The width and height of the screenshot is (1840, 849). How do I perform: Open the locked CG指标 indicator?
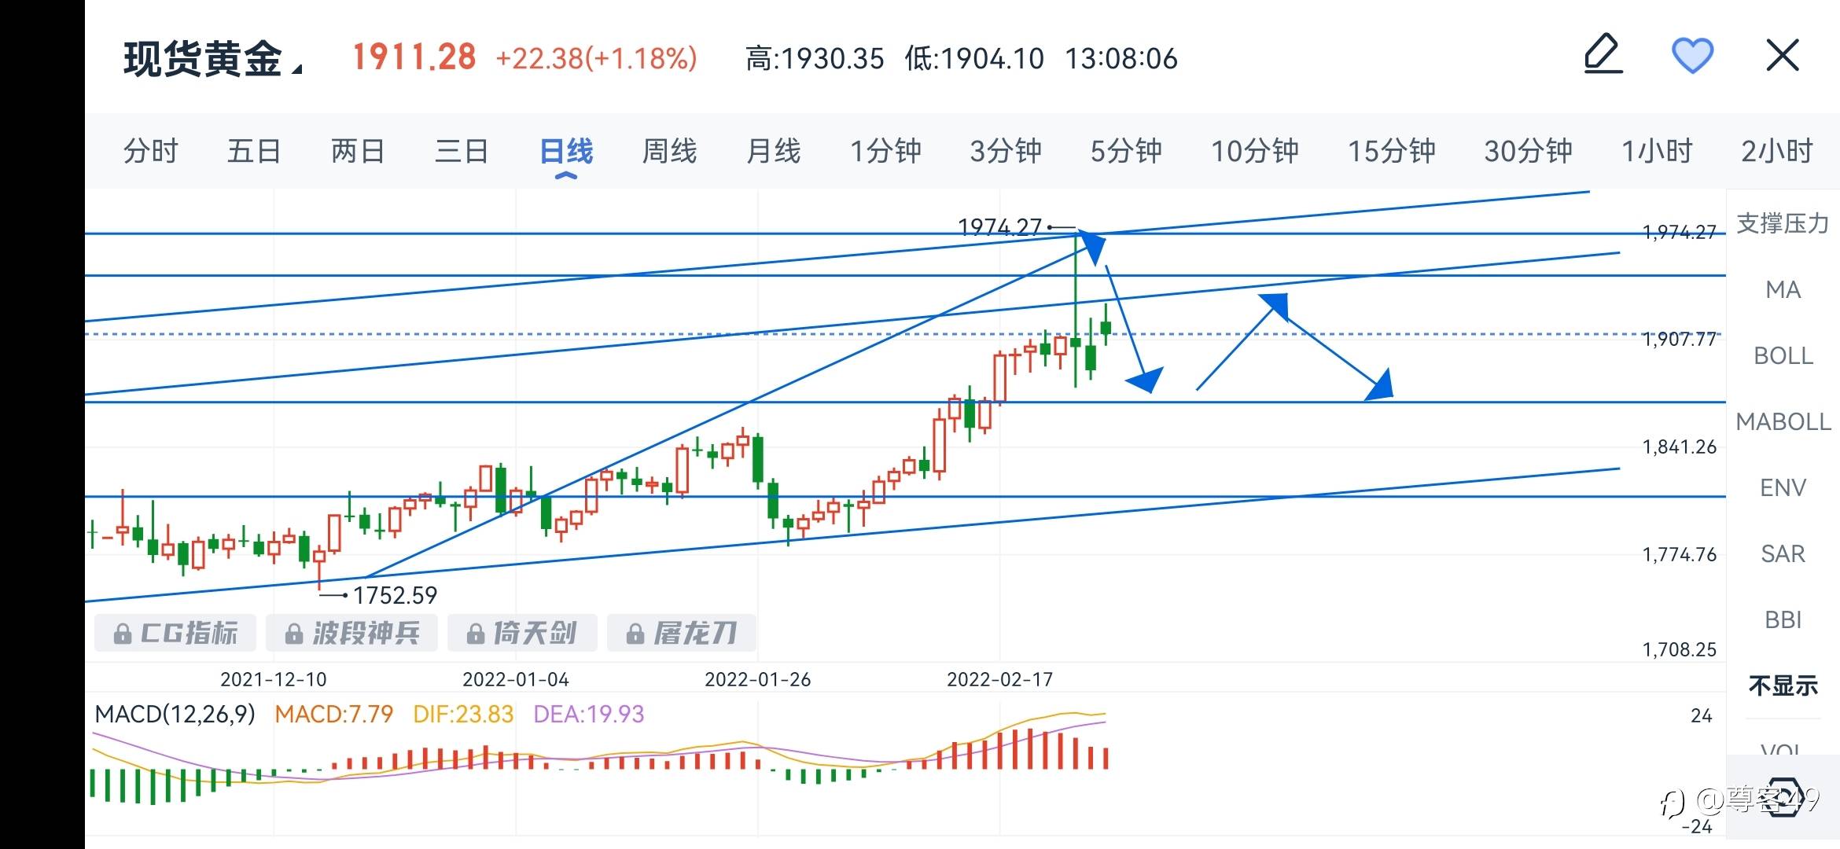(x=175, y=633)
